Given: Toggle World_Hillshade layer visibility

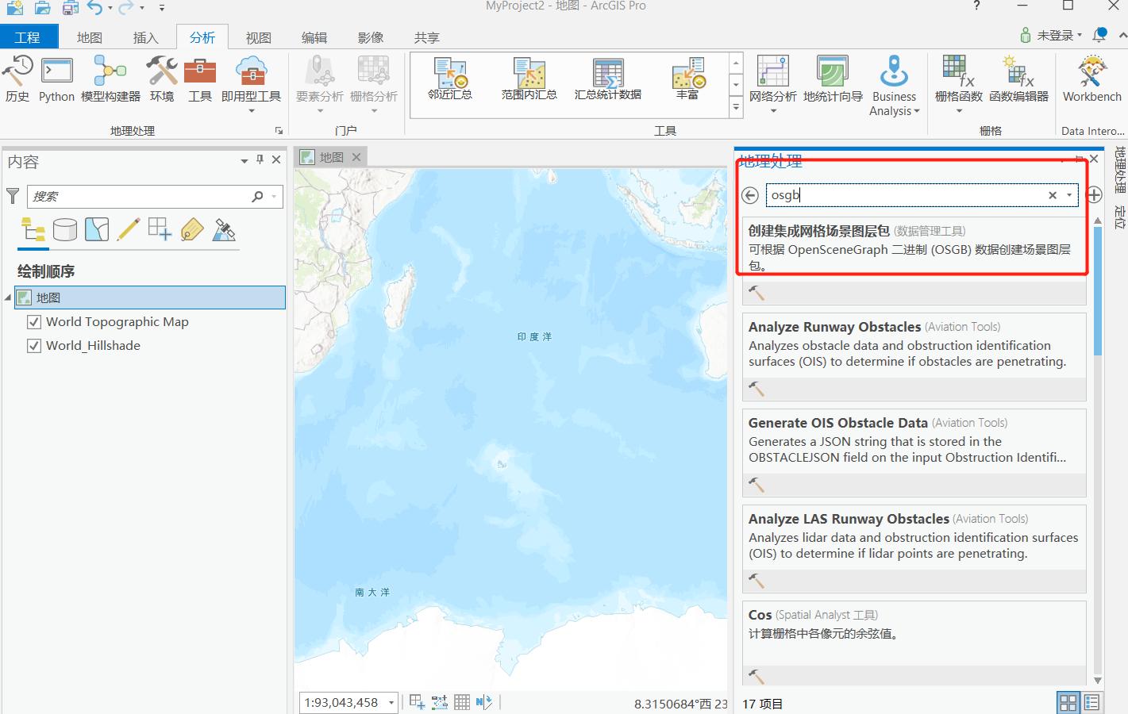Looking at the screenshot, I should (34, 346).
